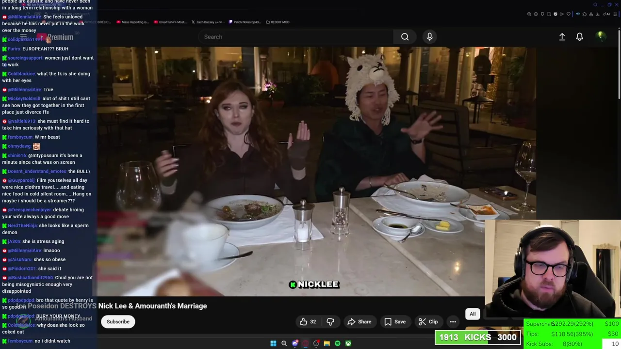The image size is (621, 349).
Task: Like the video with thumbs up
Action: click(308, 322)
